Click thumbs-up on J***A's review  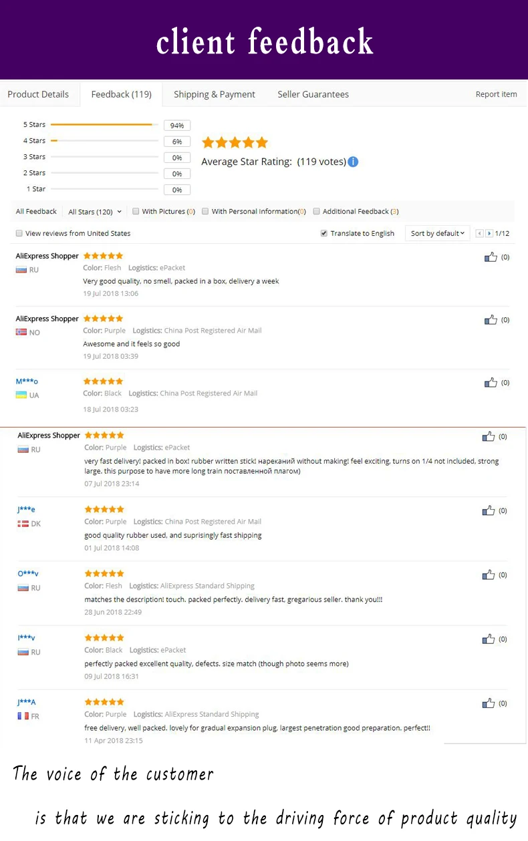(x=489, y=703)
